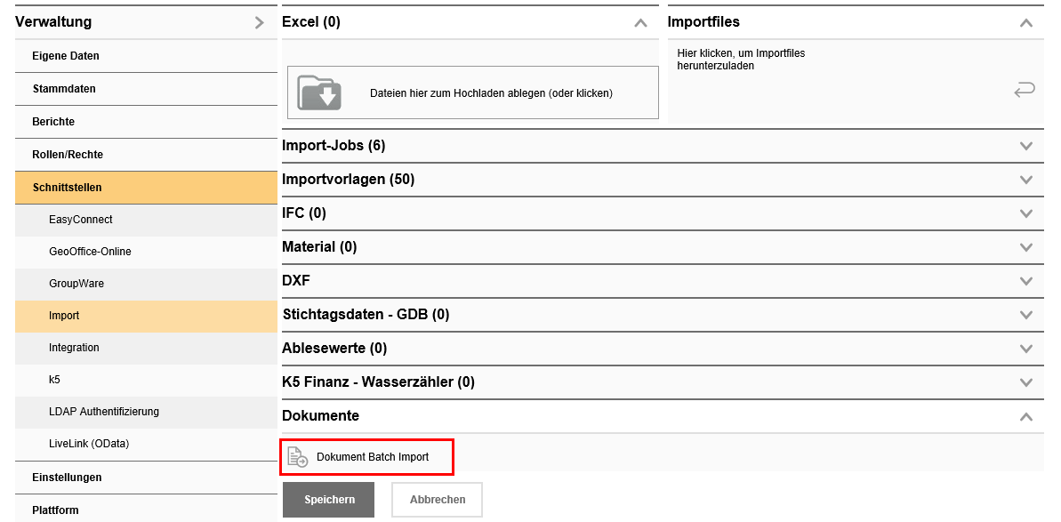Expand the Import-Jobs (6) section
1061x522 pixels.
click(1026, 146)
